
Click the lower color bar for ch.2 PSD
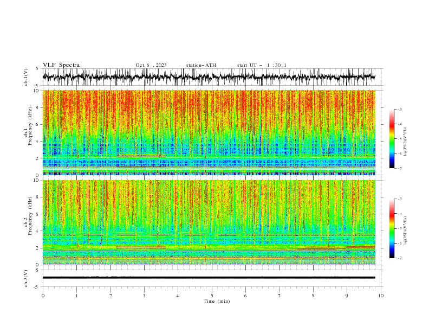point(392,228)
